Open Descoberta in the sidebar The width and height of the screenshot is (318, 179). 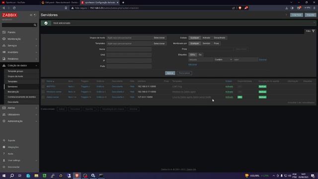coord(13,102)
